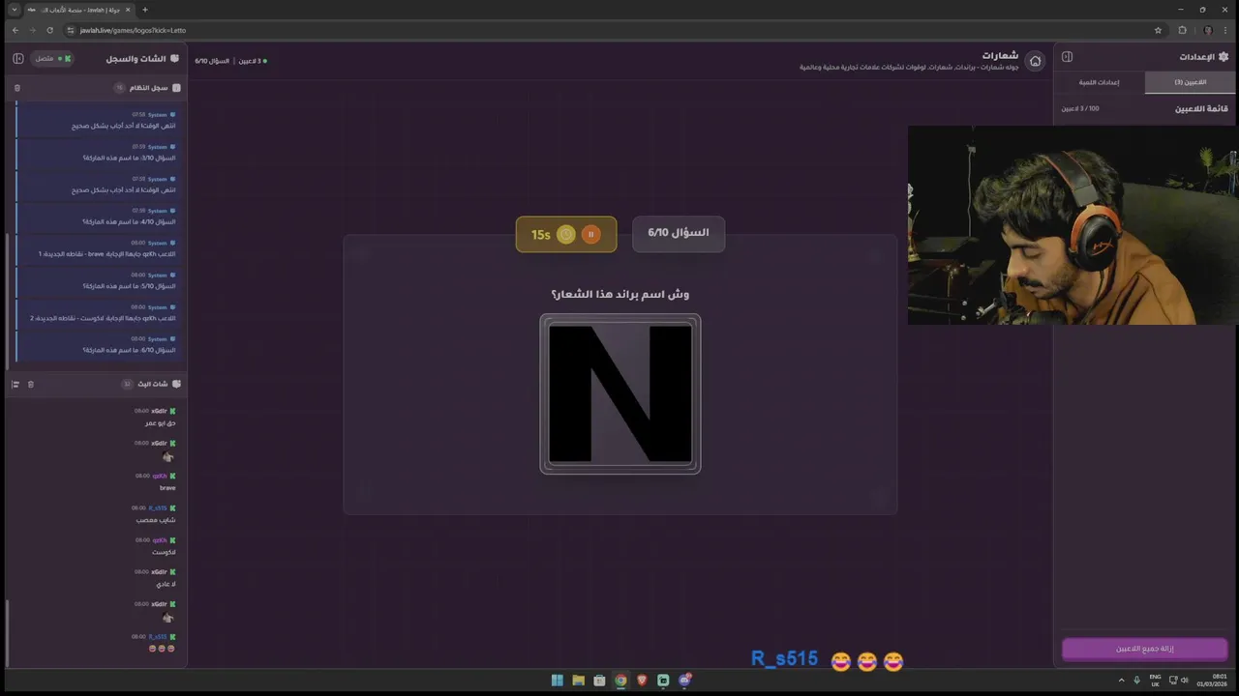Click the taskbar microphone icon
The height and width of the screenshot is (696, 1239).
point(1136,680)
